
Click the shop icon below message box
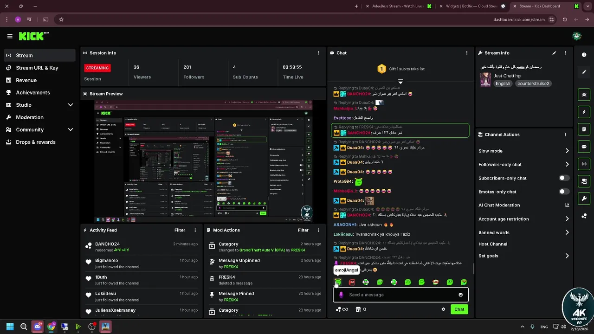[x=358, y=309]
